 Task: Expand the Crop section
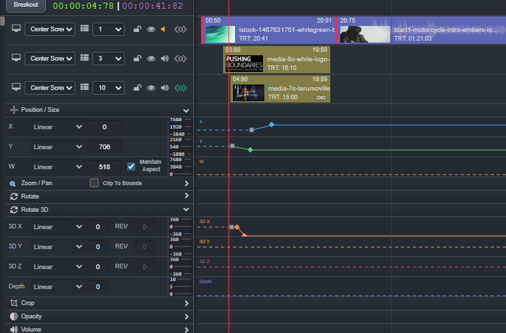click(186, 303)
